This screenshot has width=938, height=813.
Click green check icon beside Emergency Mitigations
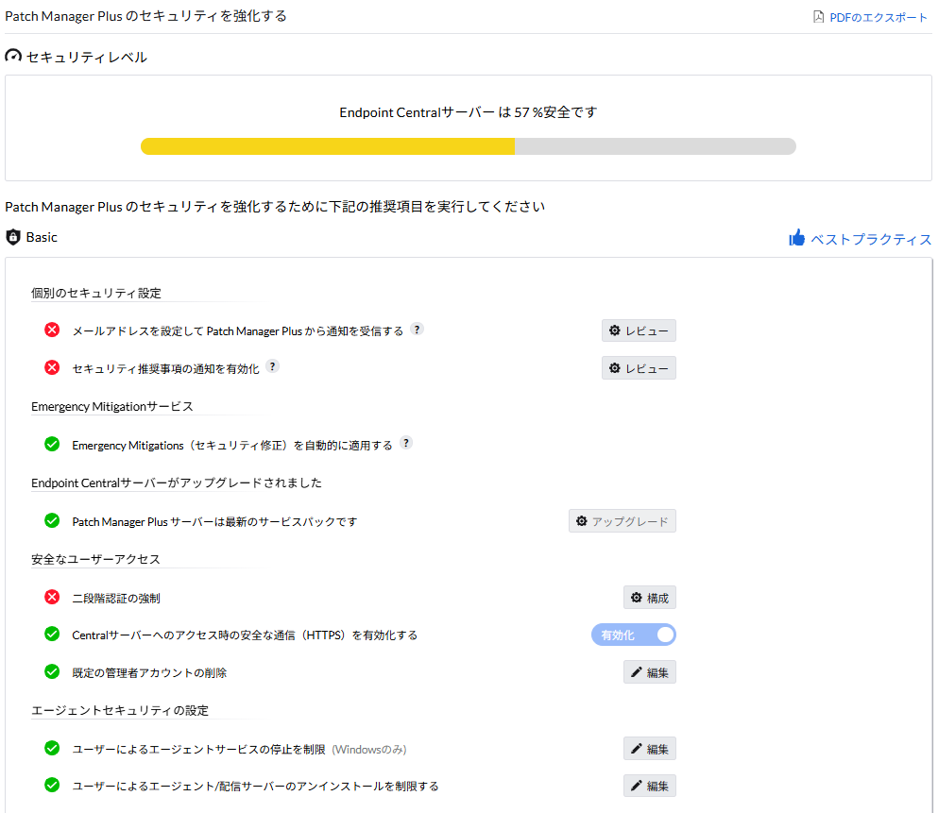click(x=52, y=444)
